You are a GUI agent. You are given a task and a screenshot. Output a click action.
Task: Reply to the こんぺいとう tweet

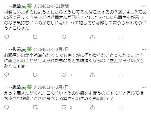(6, 107)
